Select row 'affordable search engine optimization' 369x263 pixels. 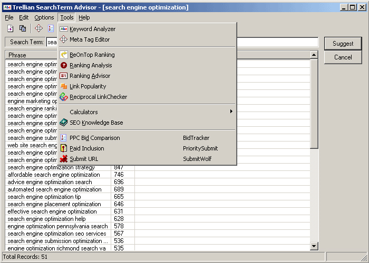click(x=158, y=175)
